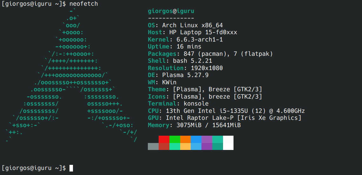
Task: Click the DE label
Action: (151, 75)
